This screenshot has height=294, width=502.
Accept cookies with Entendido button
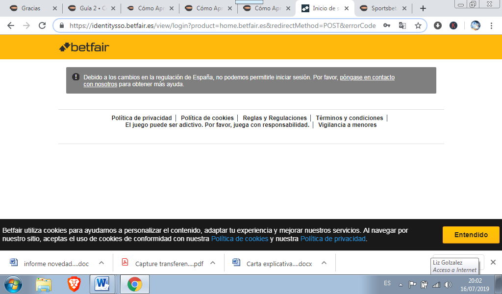click(471, 235)
